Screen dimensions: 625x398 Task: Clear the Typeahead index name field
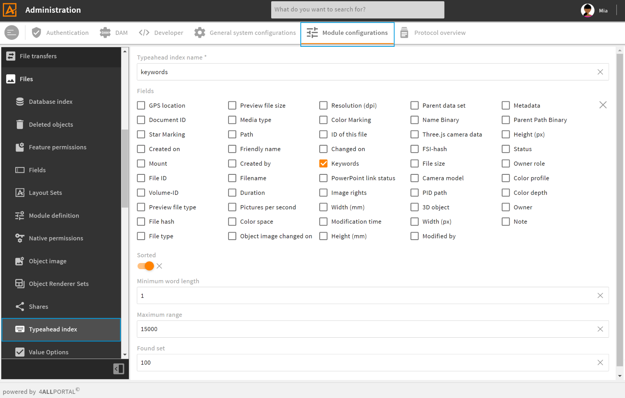600,72
